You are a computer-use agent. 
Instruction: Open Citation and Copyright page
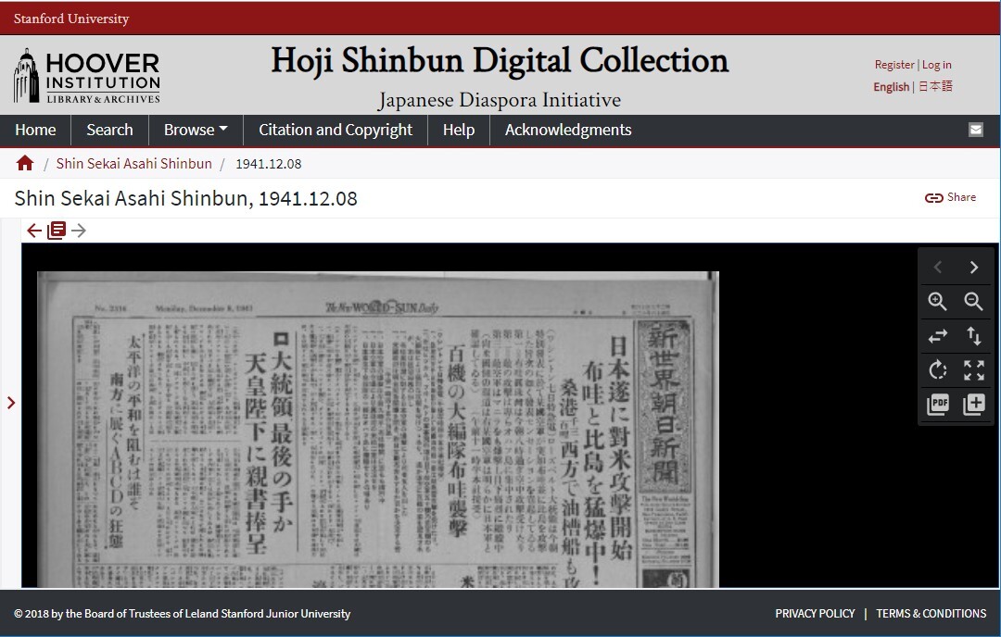(335, 130)
